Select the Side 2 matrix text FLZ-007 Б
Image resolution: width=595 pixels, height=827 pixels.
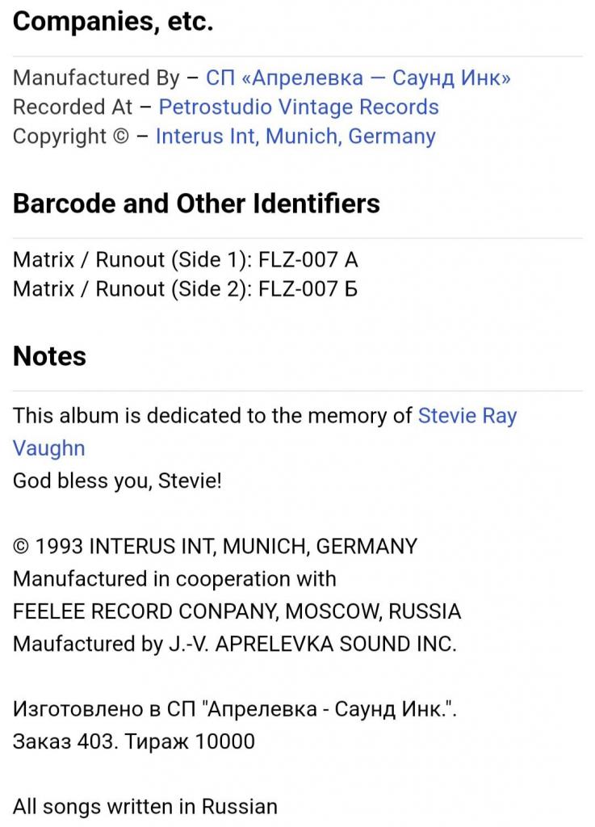(x=308, y=289)
